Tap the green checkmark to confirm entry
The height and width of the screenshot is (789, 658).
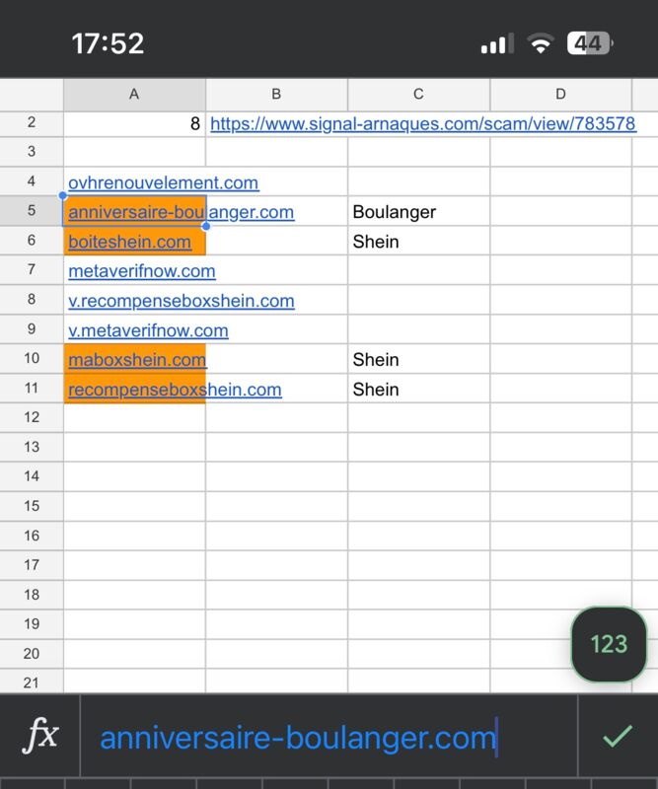pos(618,736)
